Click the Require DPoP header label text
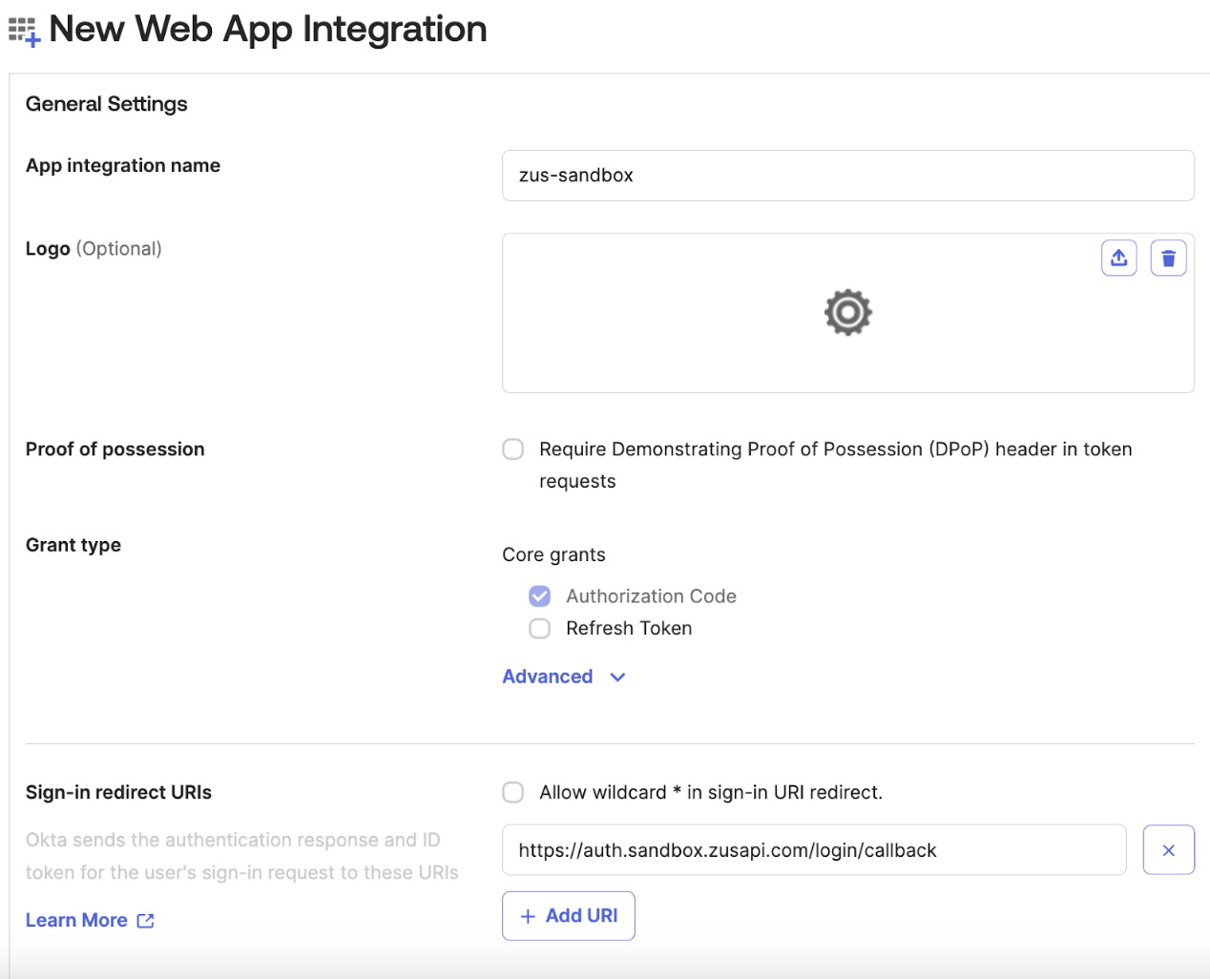1210x979 pixels. (x=835, y=449)
